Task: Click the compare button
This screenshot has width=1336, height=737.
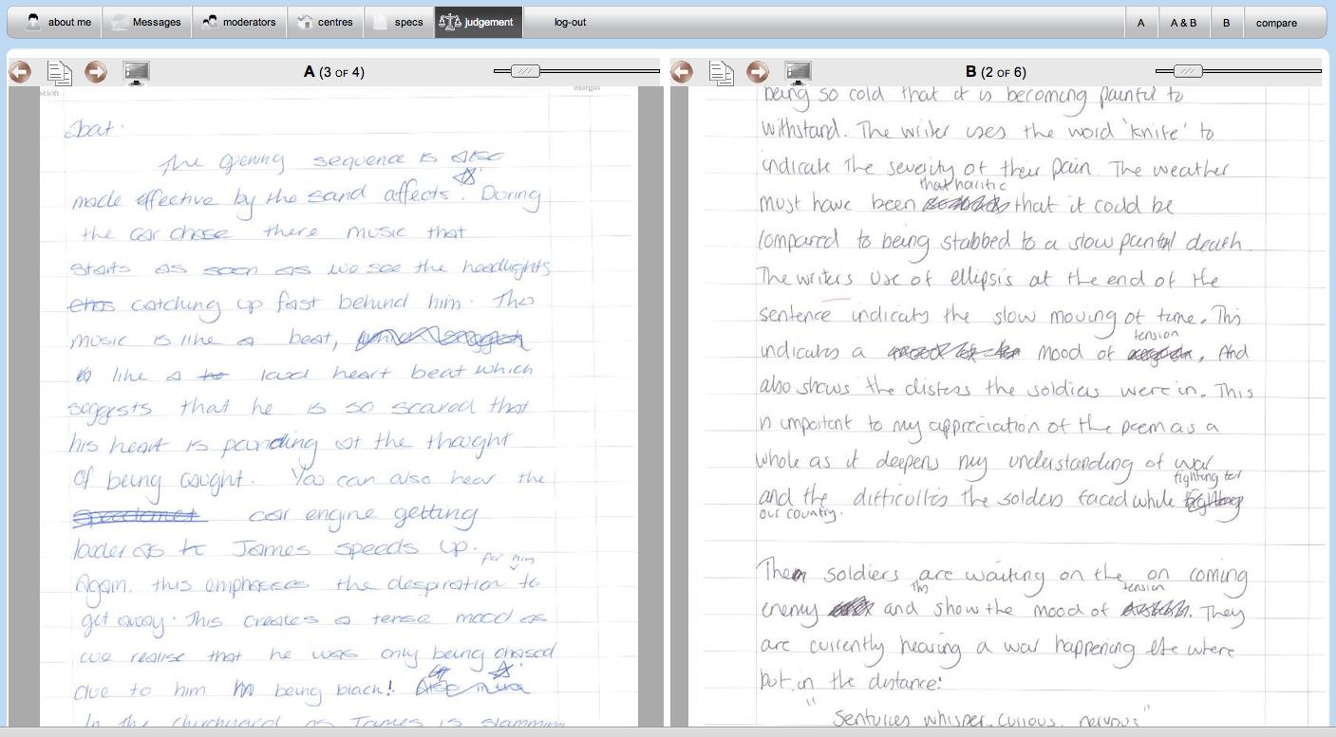Action: pos(1276,23)
